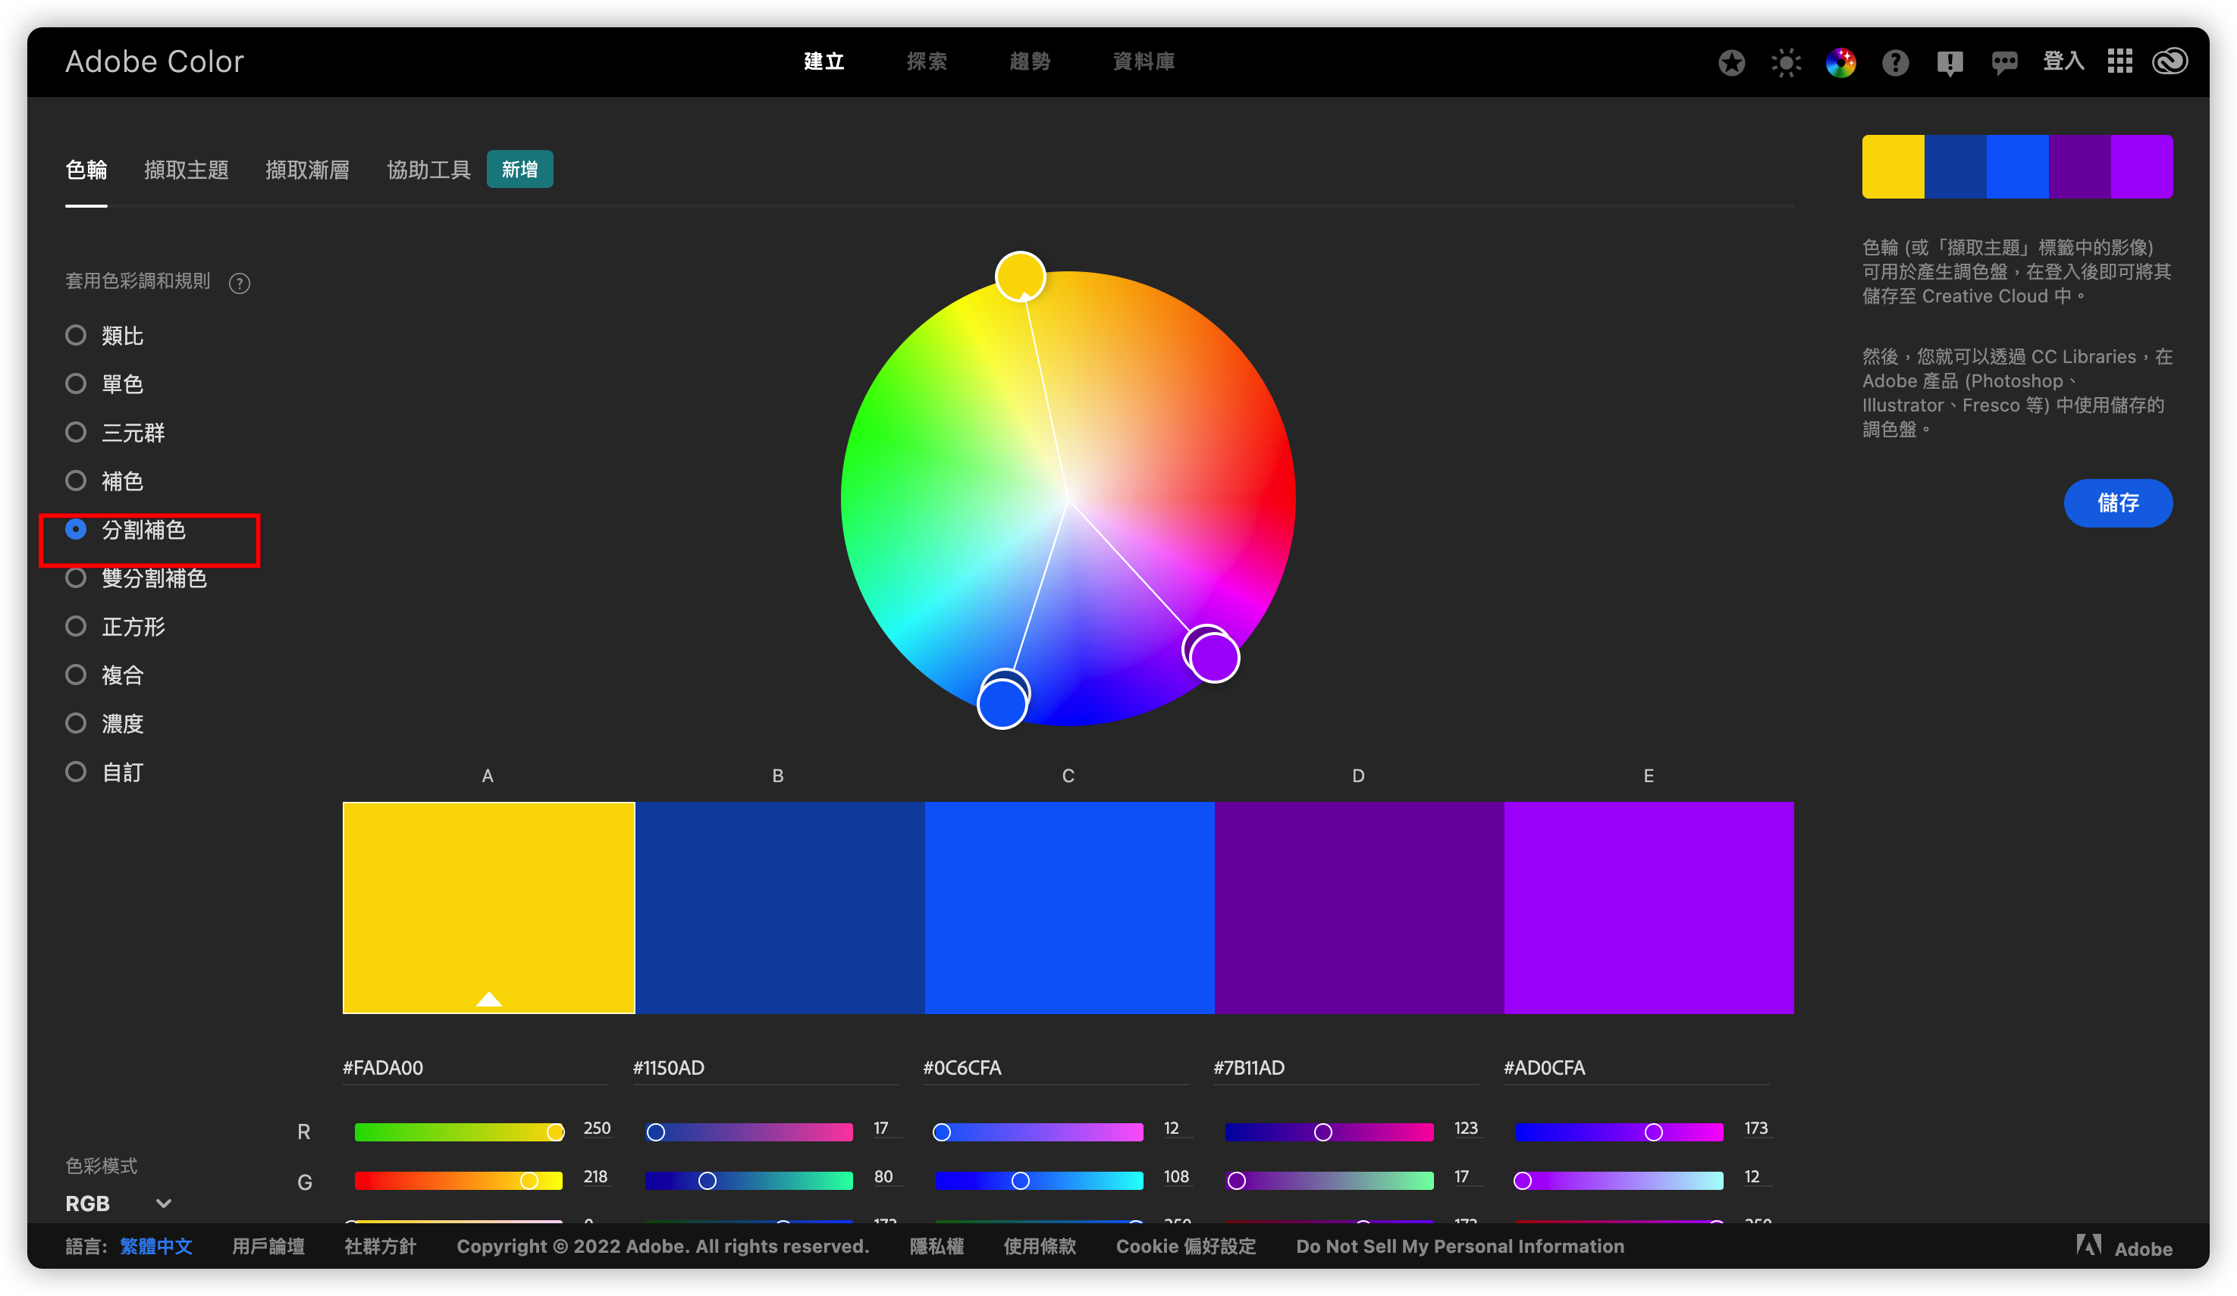Open the color wheel icon in header
2237x1296 pixels.
(x=1841, y=62)
